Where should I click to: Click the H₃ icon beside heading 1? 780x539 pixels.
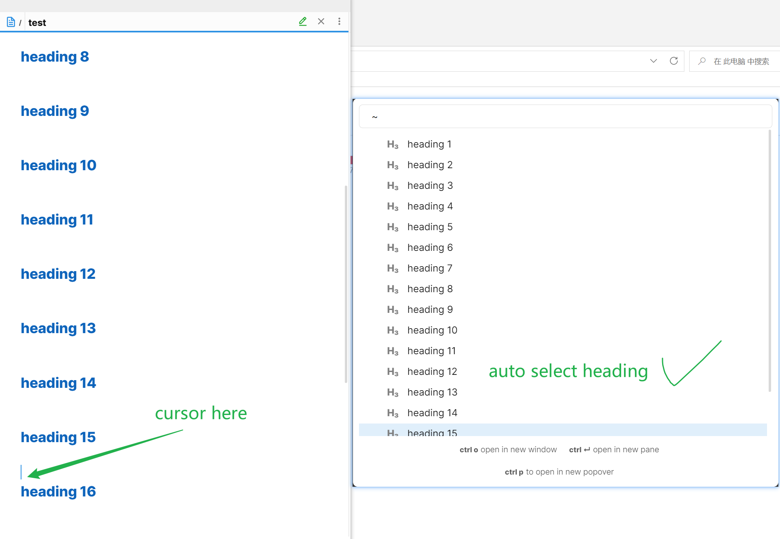pyautogui.click(x=393, y=144)
